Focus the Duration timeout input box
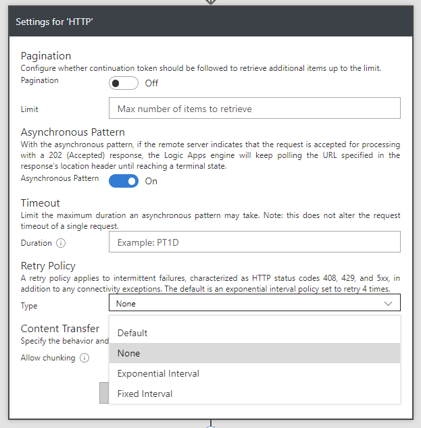Viewport: 421px width, 428px height. pyautogui.click(x=254, y=242)
